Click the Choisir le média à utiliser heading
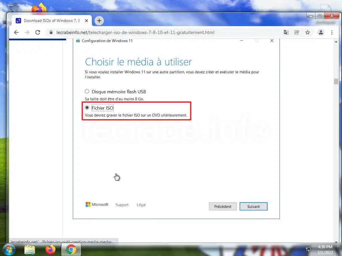 (138, 62)
